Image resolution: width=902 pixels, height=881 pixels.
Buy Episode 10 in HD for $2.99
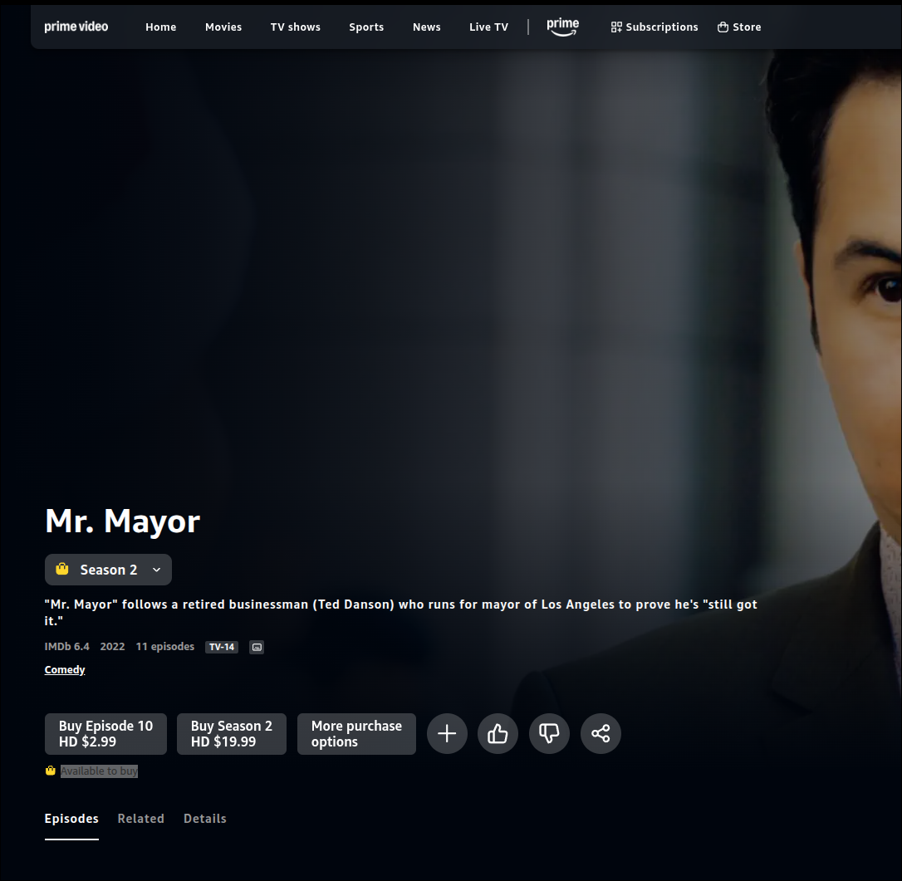[105, 734]
